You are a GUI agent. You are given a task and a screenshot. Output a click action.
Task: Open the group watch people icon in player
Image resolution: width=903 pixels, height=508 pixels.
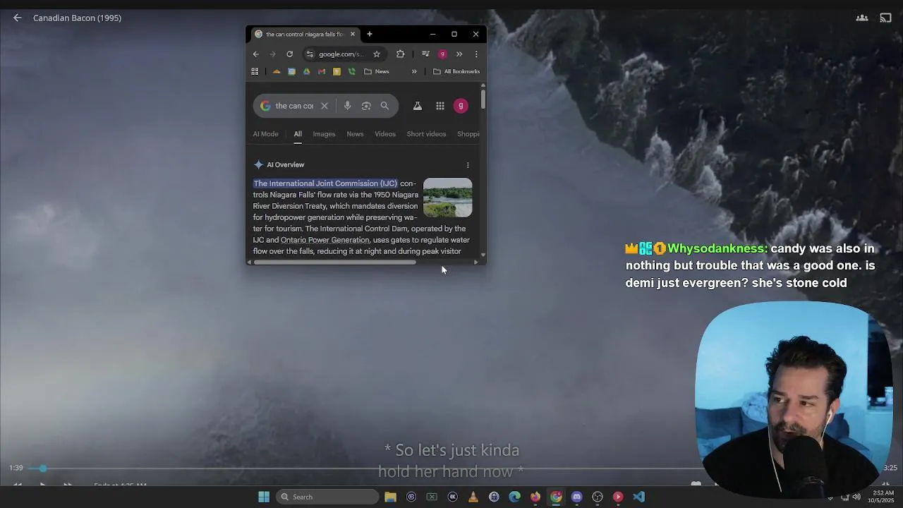pos(862,18)
